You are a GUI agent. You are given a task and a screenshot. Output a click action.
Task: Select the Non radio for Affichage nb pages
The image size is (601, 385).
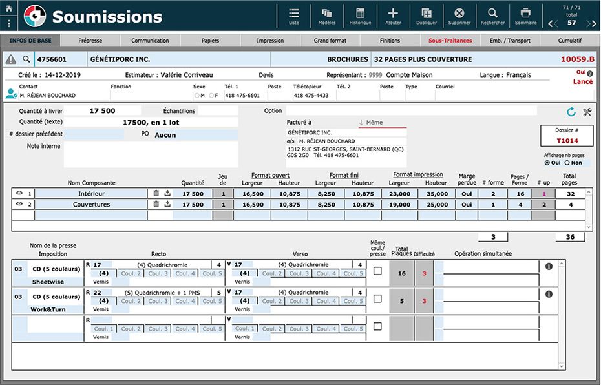point(565,163)
